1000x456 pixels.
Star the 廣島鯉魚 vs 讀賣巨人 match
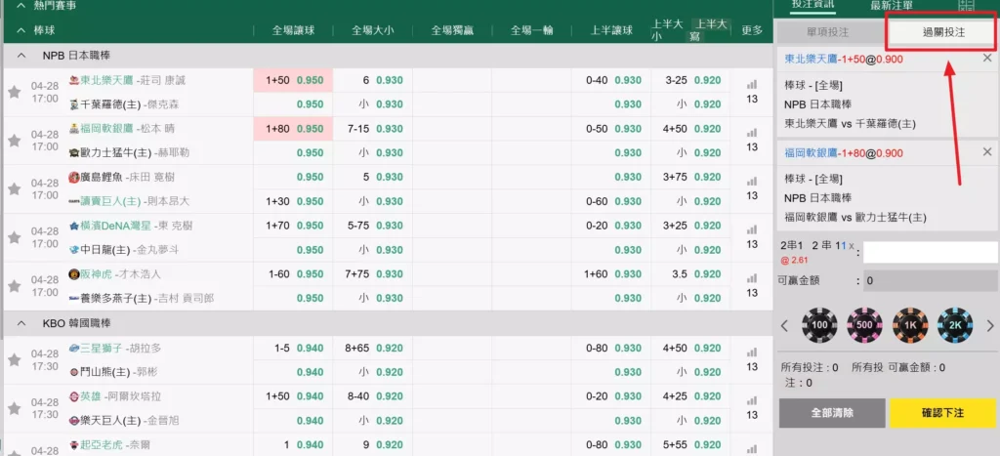[x=14, y=188]
